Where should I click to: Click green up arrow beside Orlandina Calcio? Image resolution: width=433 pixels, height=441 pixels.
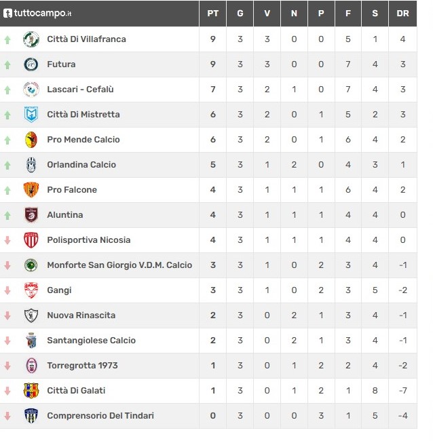point(7,166)
